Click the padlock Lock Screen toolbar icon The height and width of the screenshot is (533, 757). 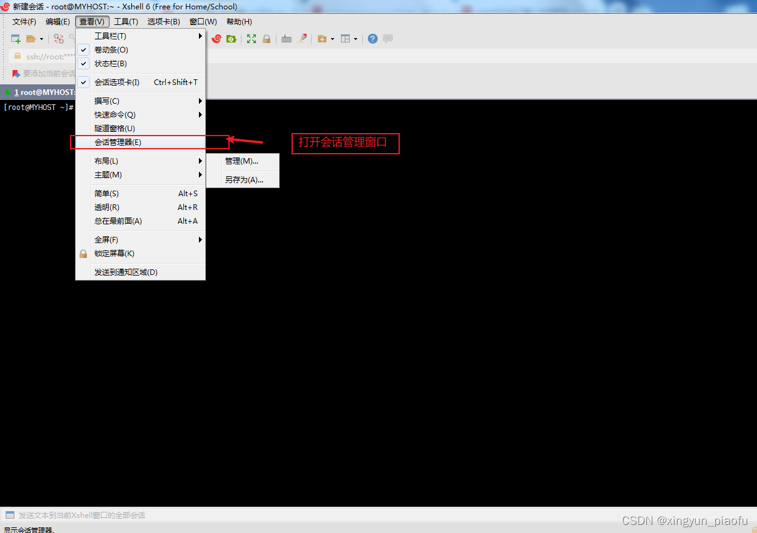pyautogui.click(x=267, y=39)
